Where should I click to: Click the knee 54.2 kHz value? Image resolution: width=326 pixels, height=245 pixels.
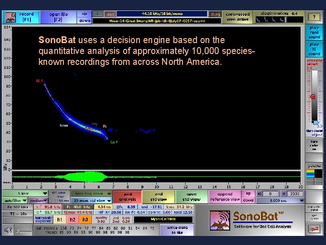(179, 207)
